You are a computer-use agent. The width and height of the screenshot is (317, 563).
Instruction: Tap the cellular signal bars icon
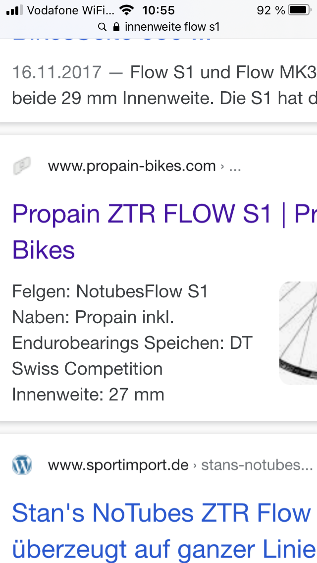(x=15, y=10)
